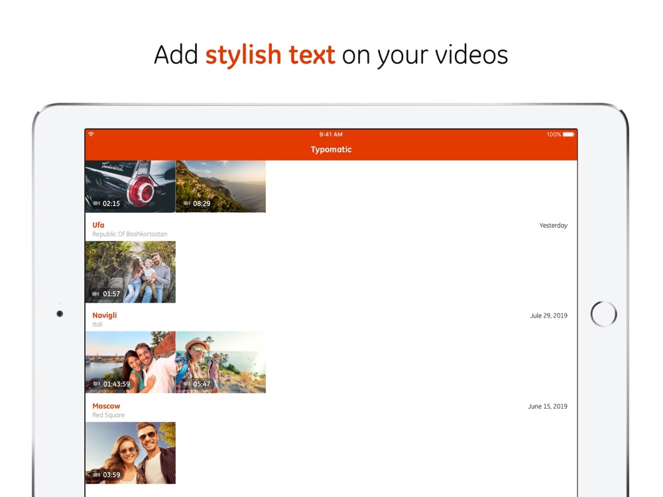Tap the Moscow location heading
Image resolution: width=663 pixels, height=497 pixels.
106,406
